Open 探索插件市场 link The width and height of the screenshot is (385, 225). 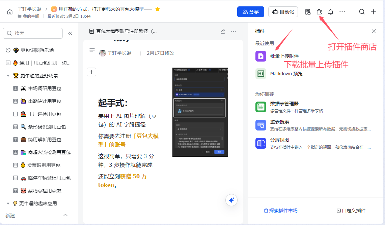pyautogui.click(x=281, y=211)
